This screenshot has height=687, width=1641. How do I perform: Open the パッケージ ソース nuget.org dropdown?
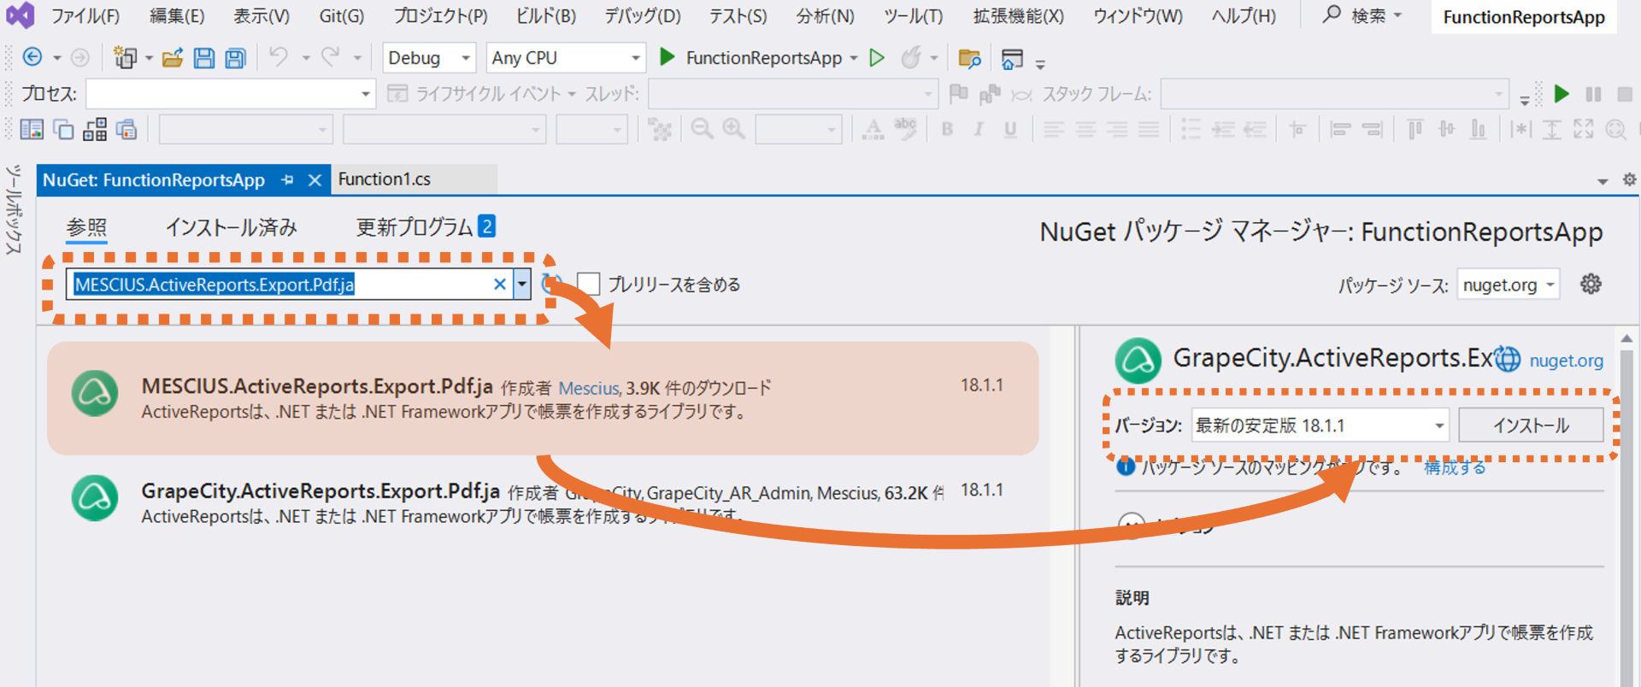click(x=1509, y=285)
